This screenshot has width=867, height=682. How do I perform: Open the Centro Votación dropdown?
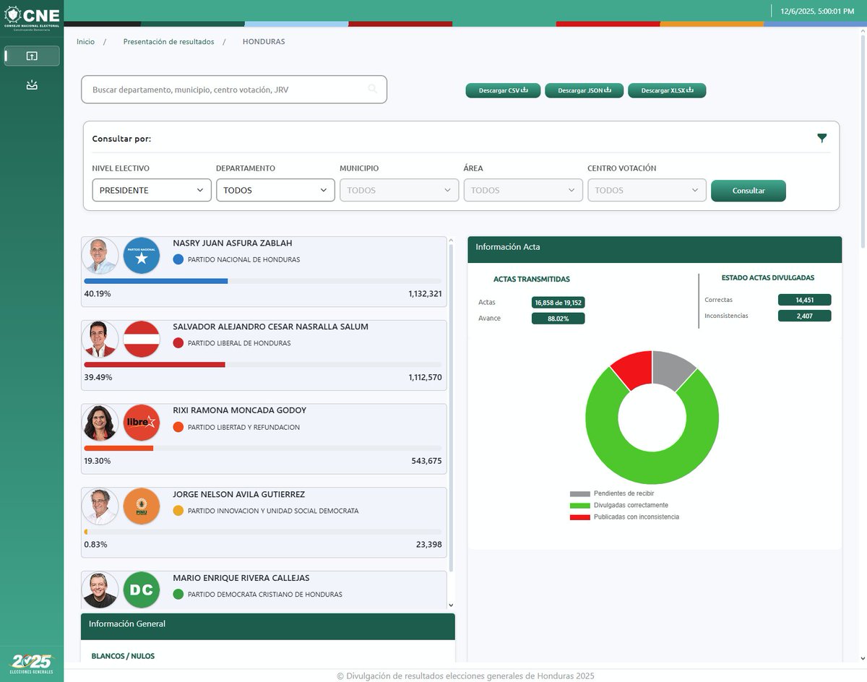pos(647,190)
